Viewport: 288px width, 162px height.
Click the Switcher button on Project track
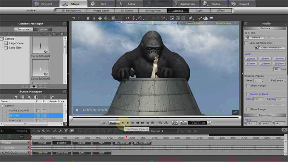pos(62,143)
